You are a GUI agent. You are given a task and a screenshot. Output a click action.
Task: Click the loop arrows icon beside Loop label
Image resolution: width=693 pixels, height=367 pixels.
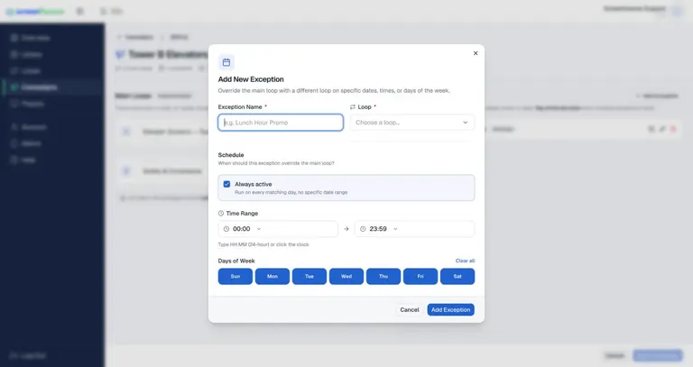click(x=353, y=107)
